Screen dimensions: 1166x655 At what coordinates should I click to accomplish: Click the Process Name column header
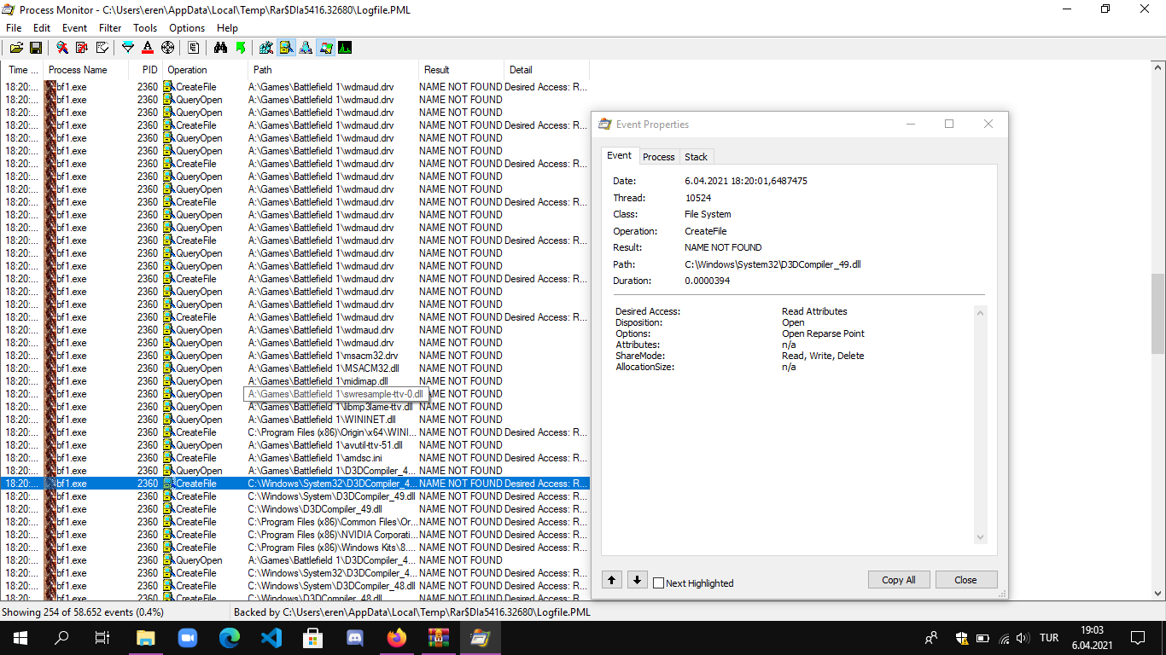click(x=86, y=70)
